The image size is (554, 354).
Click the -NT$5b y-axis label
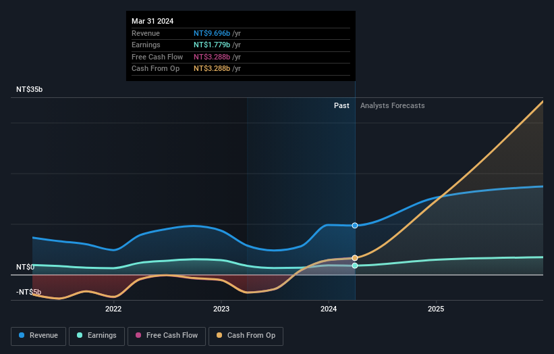pos(28,292)
